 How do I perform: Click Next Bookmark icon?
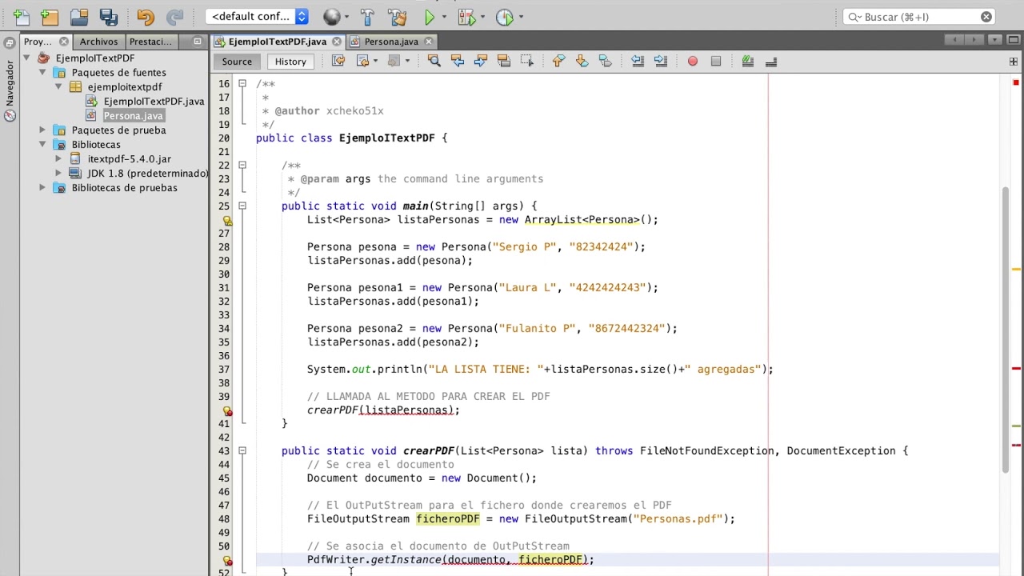pos(582,61)
